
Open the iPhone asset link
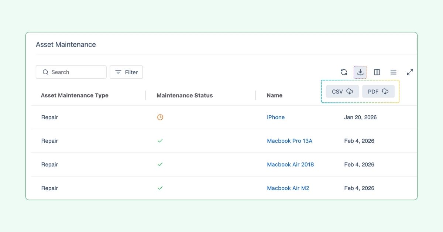coord(276,117)
